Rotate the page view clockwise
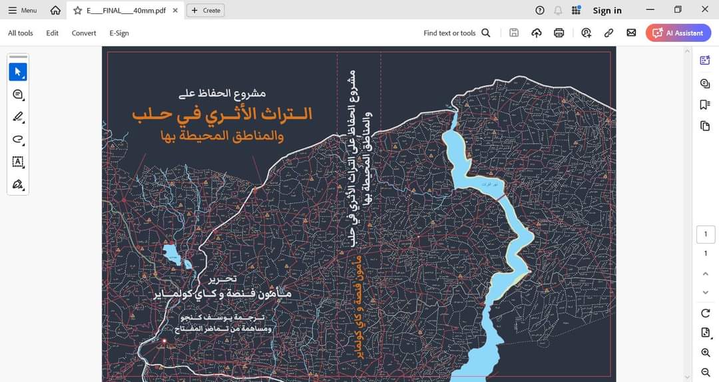 click(705, 313)
